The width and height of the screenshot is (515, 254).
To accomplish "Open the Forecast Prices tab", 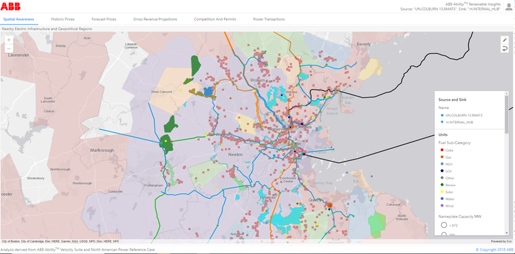I will click(x=104, y=19).
